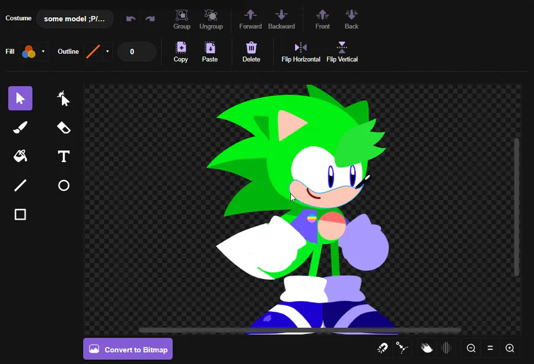Click the costume name field

tap(75, 19)
